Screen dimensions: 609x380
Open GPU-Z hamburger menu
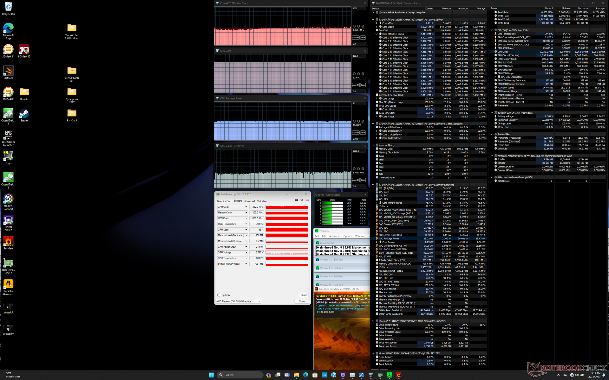(x=307, y=200)
